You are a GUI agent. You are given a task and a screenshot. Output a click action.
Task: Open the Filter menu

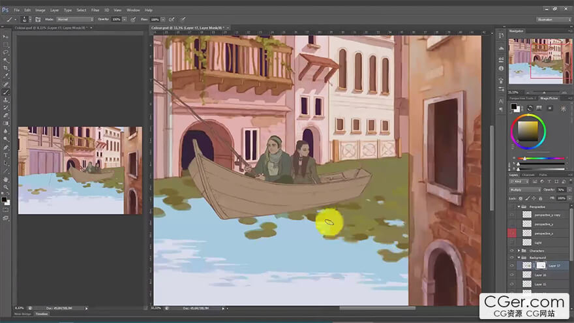tap(95, 10)
